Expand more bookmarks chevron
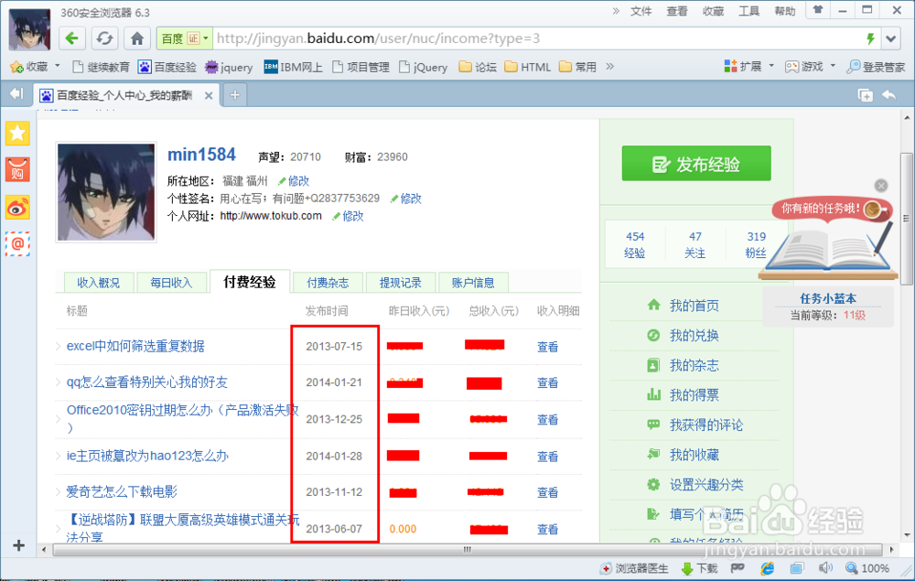This screenshot has width=915, height=581. (x=609, y=67)
